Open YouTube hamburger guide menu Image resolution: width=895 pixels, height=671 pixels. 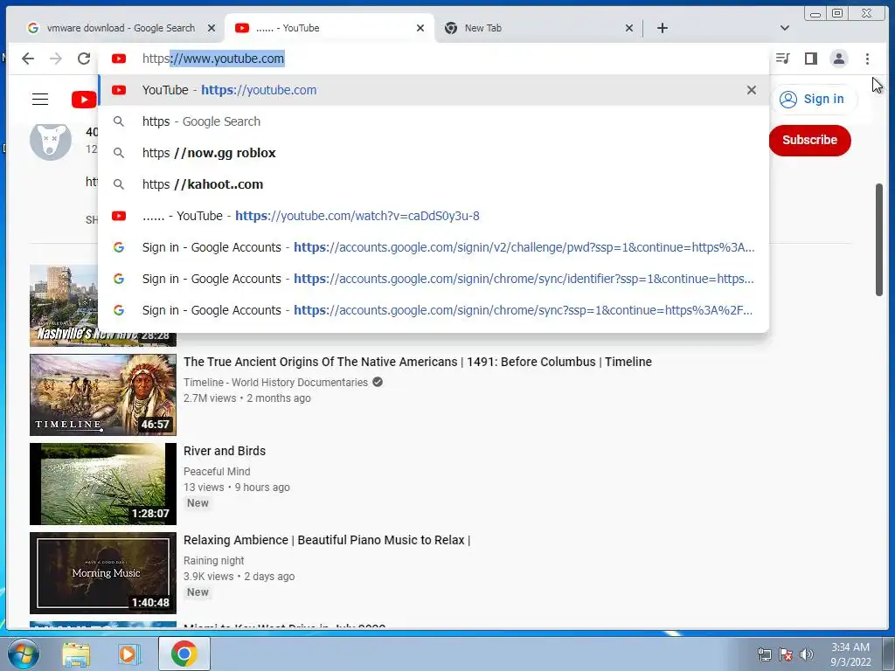(40, 100)
